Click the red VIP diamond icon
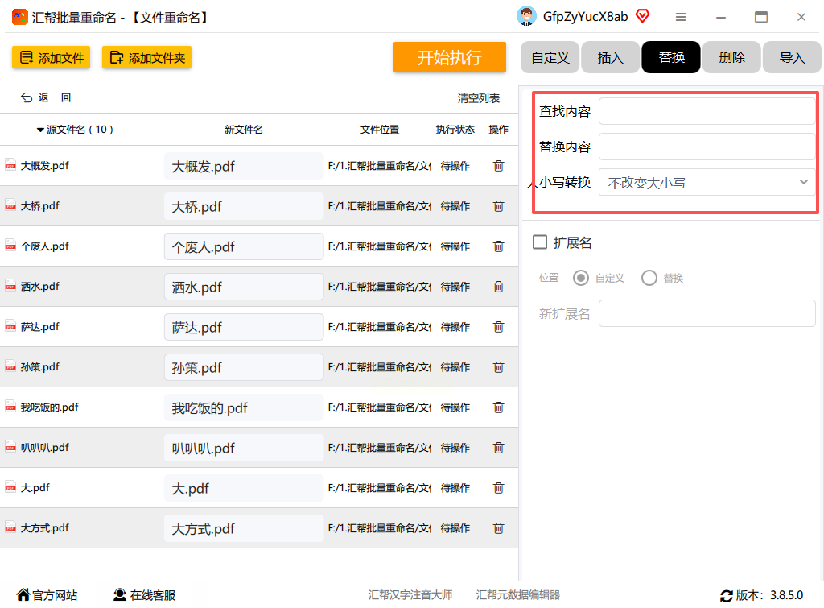Screen dimensions: 824x608 [642, 16]
